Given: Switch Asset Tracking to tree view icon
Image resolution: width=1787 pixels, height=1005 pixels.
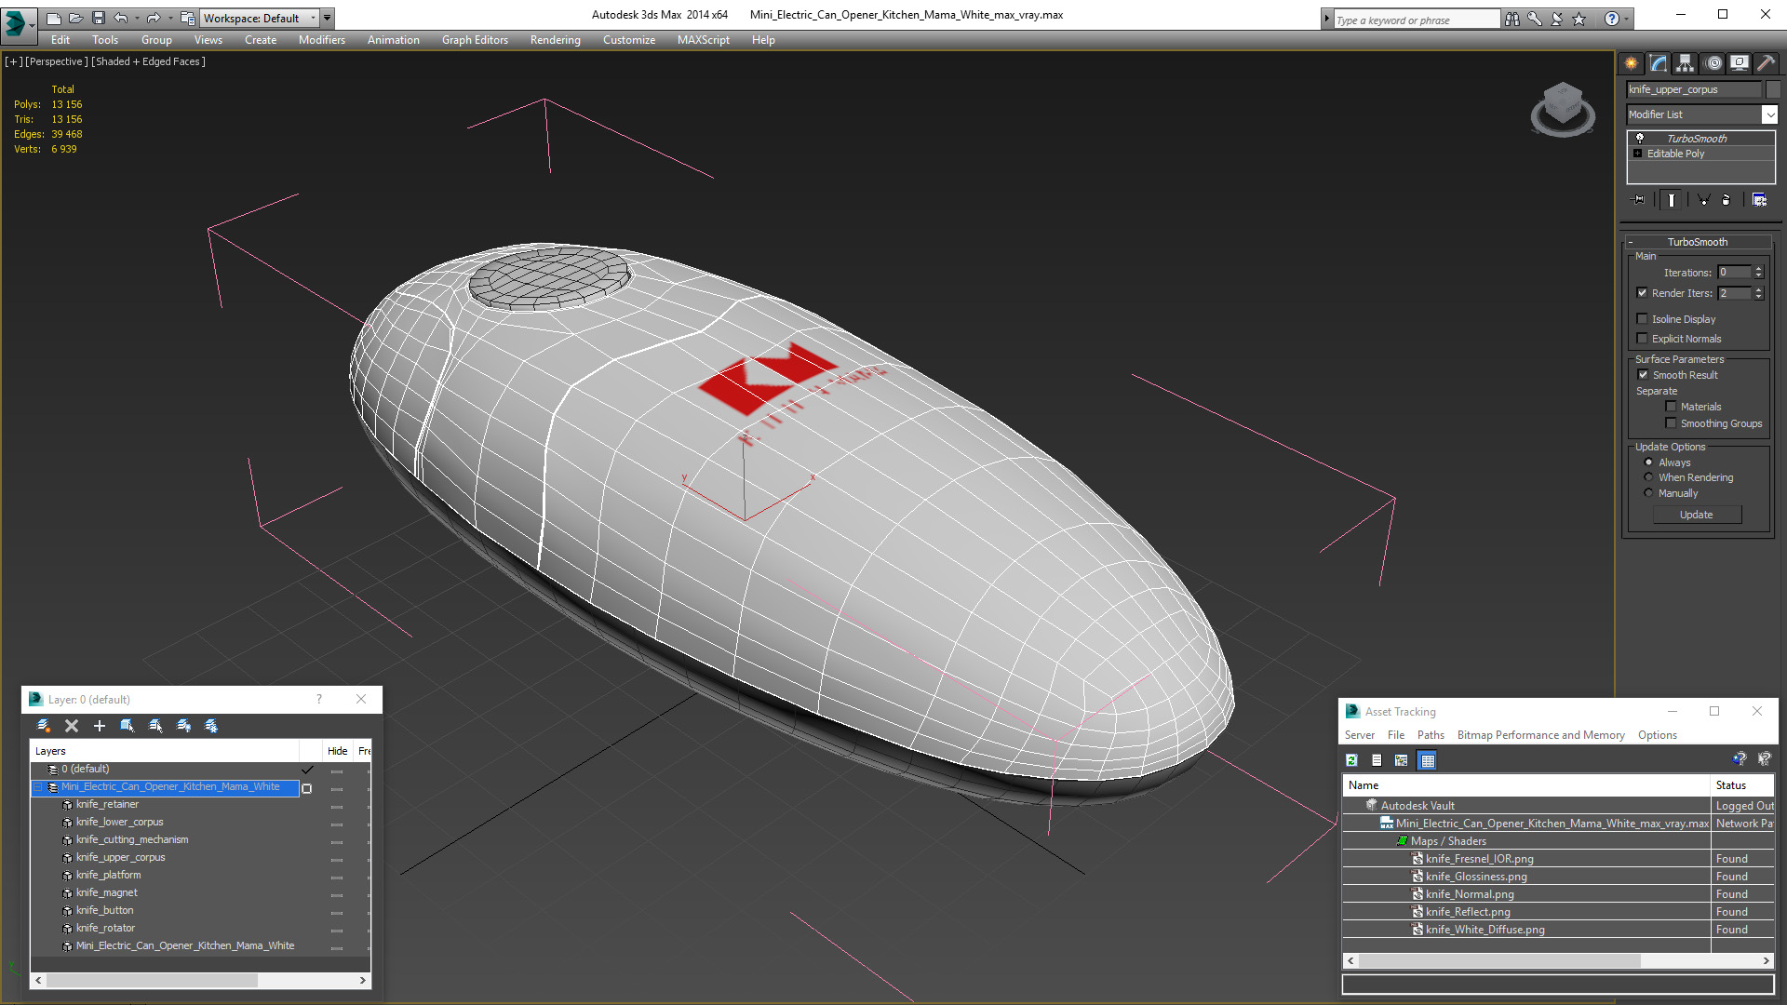Looking at the screenshot, I should coord(1402,761).
